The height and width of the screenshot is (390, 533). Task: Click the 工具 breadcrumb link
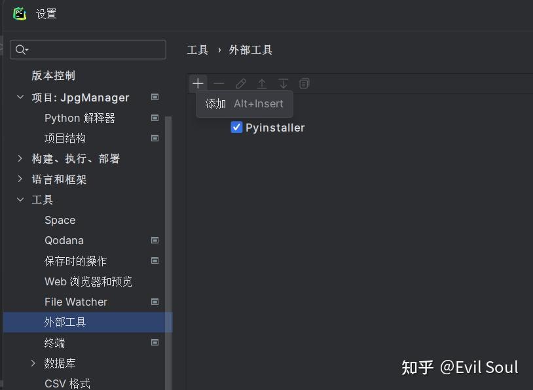coord(197,50)
